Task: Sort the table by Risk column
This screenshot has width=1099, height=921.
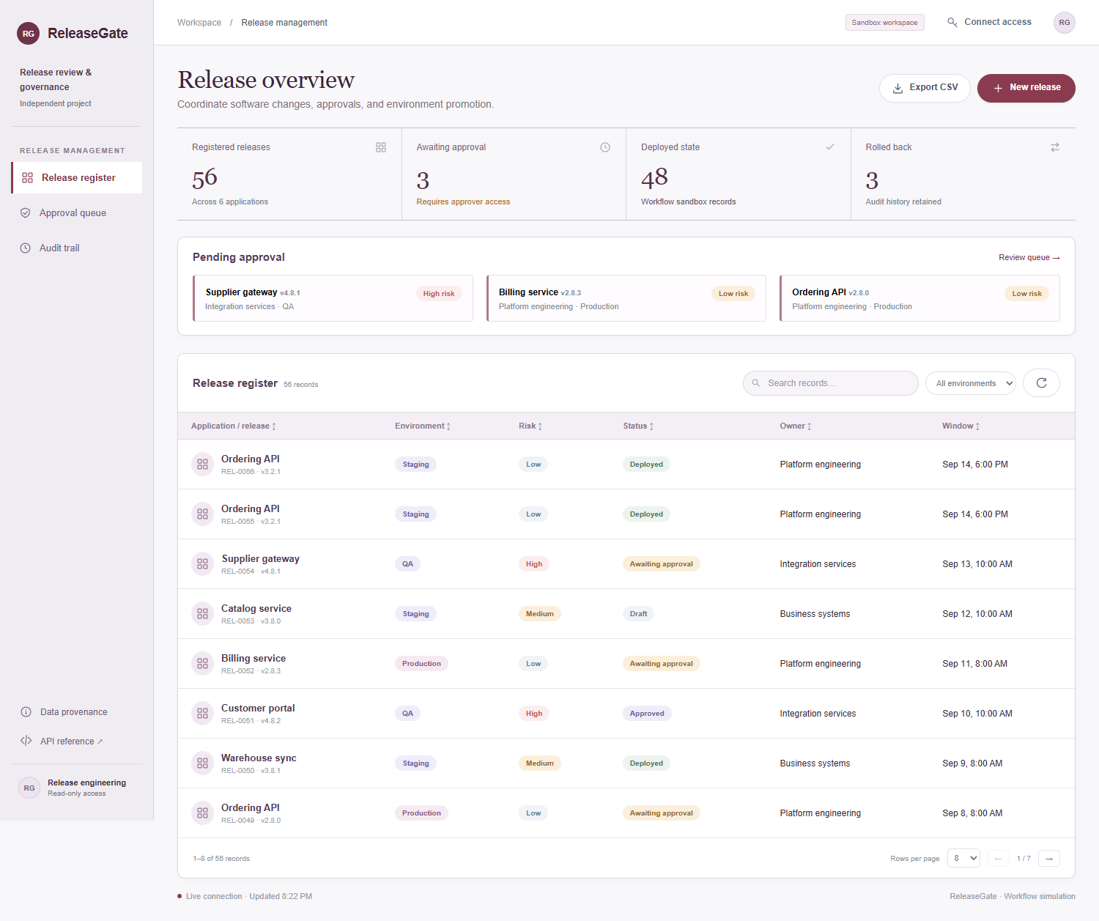Action: pyautogui.click(x=530, y=426)
